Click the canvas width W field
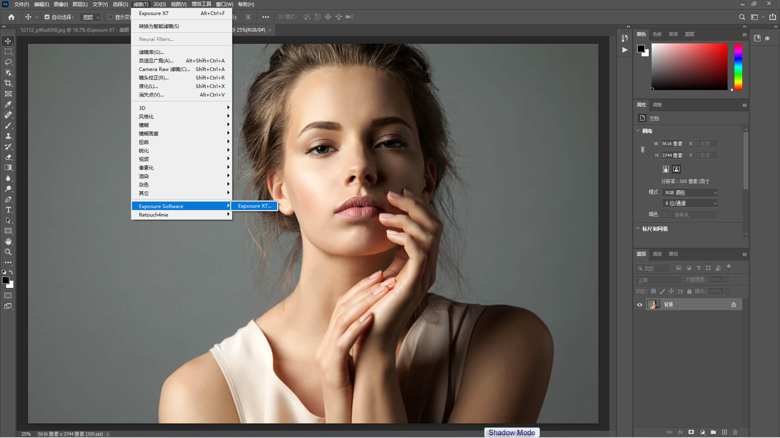 (x=672, y=144)
